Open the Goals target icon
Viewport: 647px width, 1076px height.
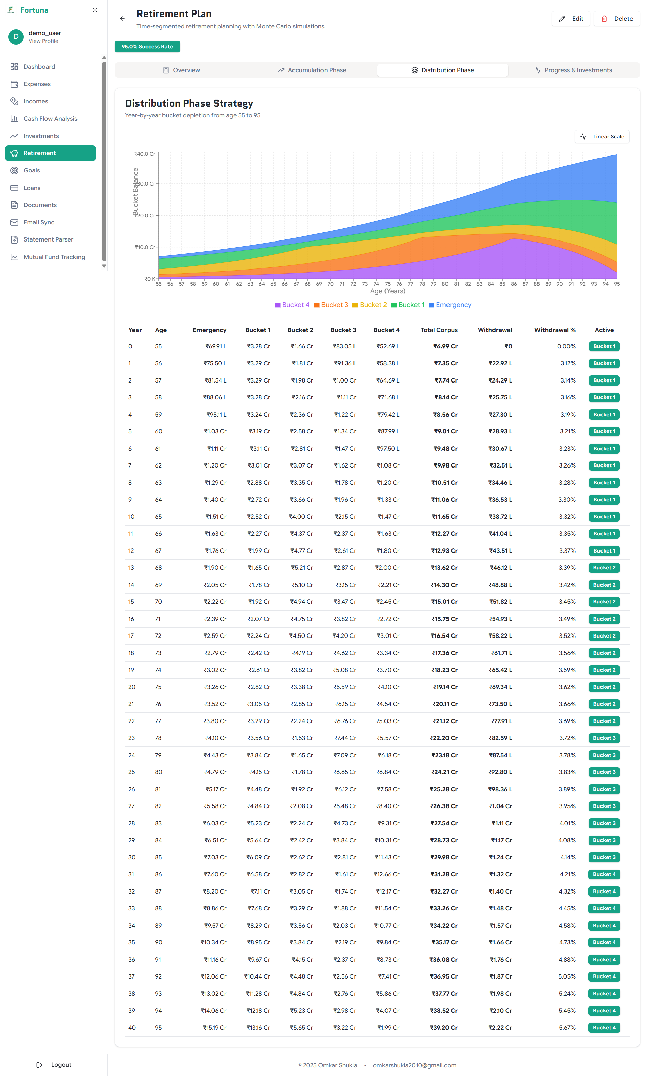coord(14,170)
